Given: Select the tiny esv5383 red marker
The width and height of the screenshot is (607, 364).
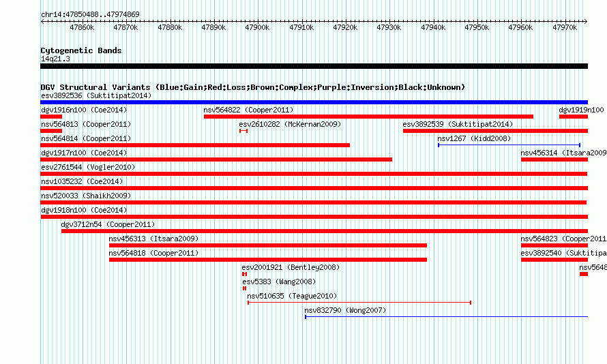Looking at the screenshot, I should click(x=244, y=288).
